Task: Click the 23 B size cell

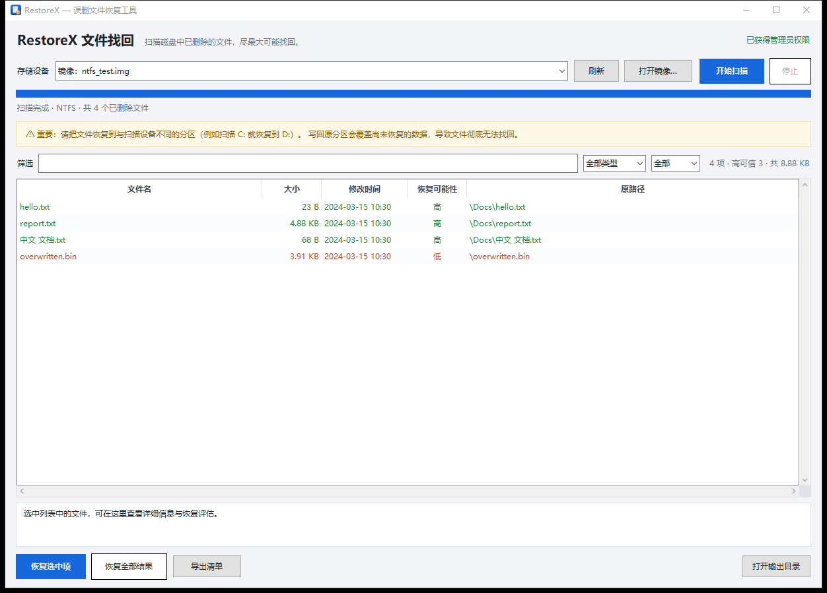Action: [310, 207]
